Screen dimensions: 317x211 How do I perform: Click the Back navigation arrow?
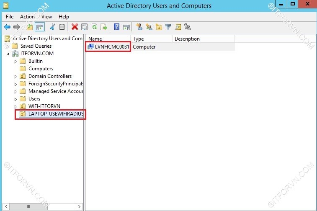pos(7,27)
